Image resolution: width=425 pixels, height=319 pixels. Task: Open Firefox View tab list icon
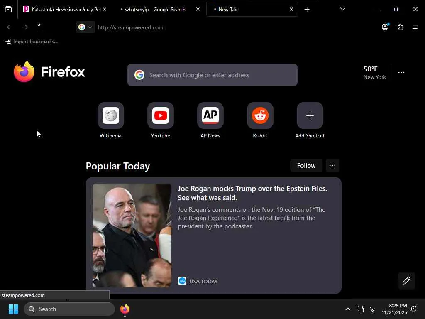point(8,10)
